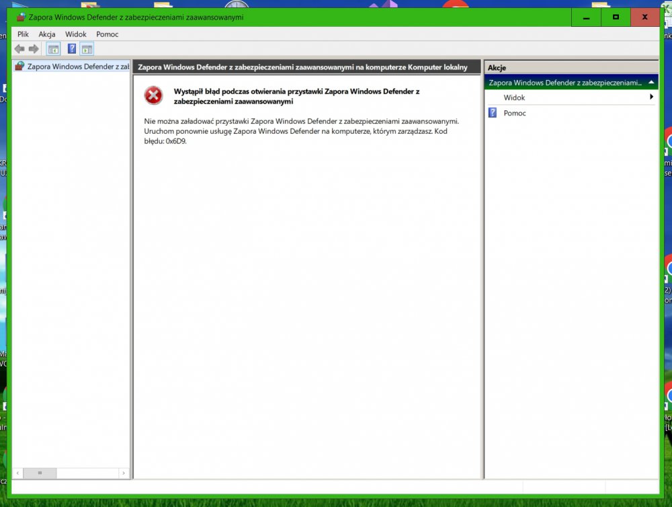Click the horizontal scrollbar thumb in the tree pane
The image size is (672, 507).
point(40,473)
